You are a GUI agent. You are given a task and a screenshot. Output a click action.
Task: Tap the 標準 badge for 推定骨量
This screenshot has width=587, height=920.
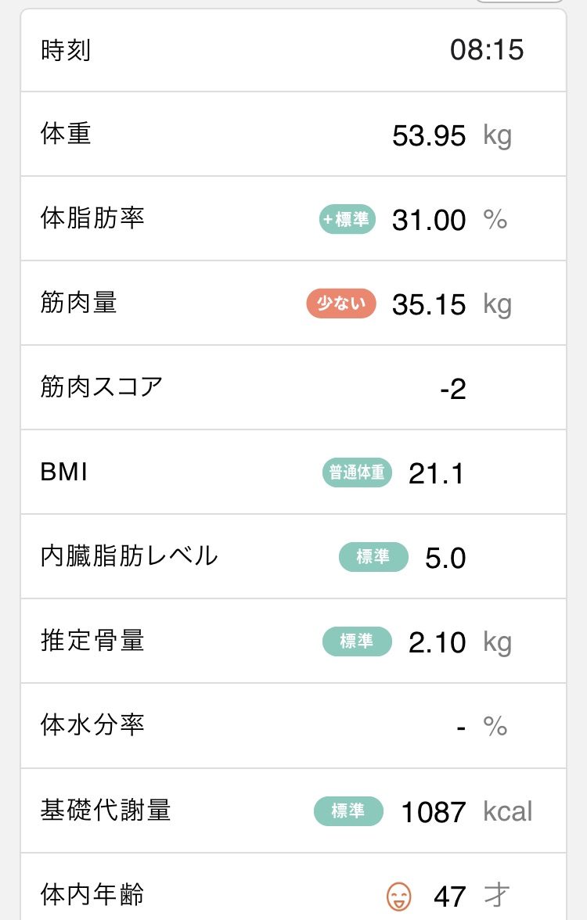357,641
